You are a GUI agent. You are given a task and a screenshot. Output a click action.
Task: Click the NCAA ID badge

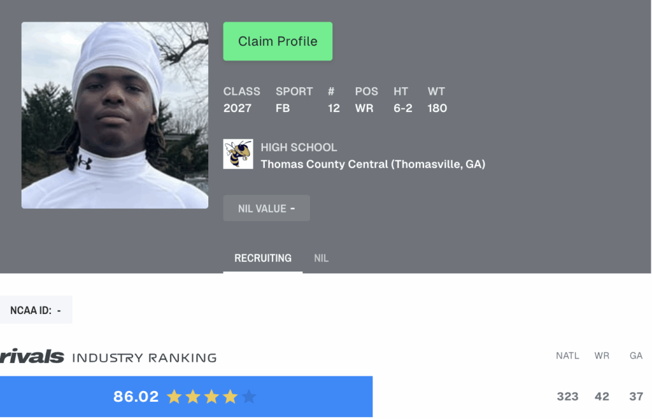(36, 310)
